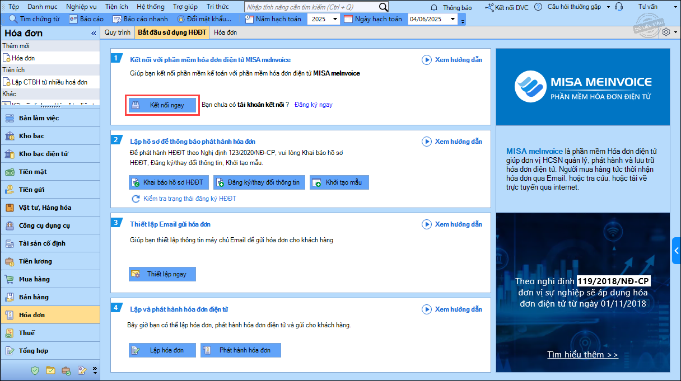
Task: Open the Tiện ích menu
Action: pos(116,7)
